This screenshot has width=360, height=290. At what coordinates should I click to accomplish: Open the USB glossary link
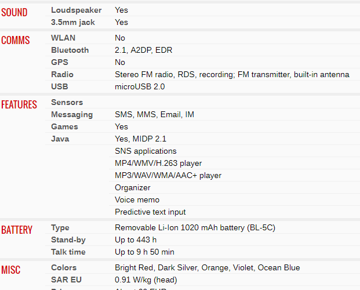(x=59, y=86)
